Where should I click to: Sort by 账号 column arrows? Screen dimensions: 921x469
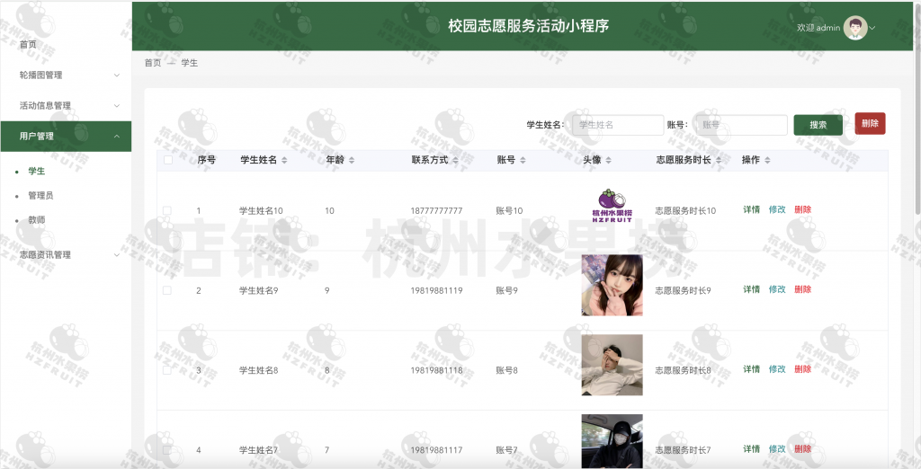pos(523,160)
